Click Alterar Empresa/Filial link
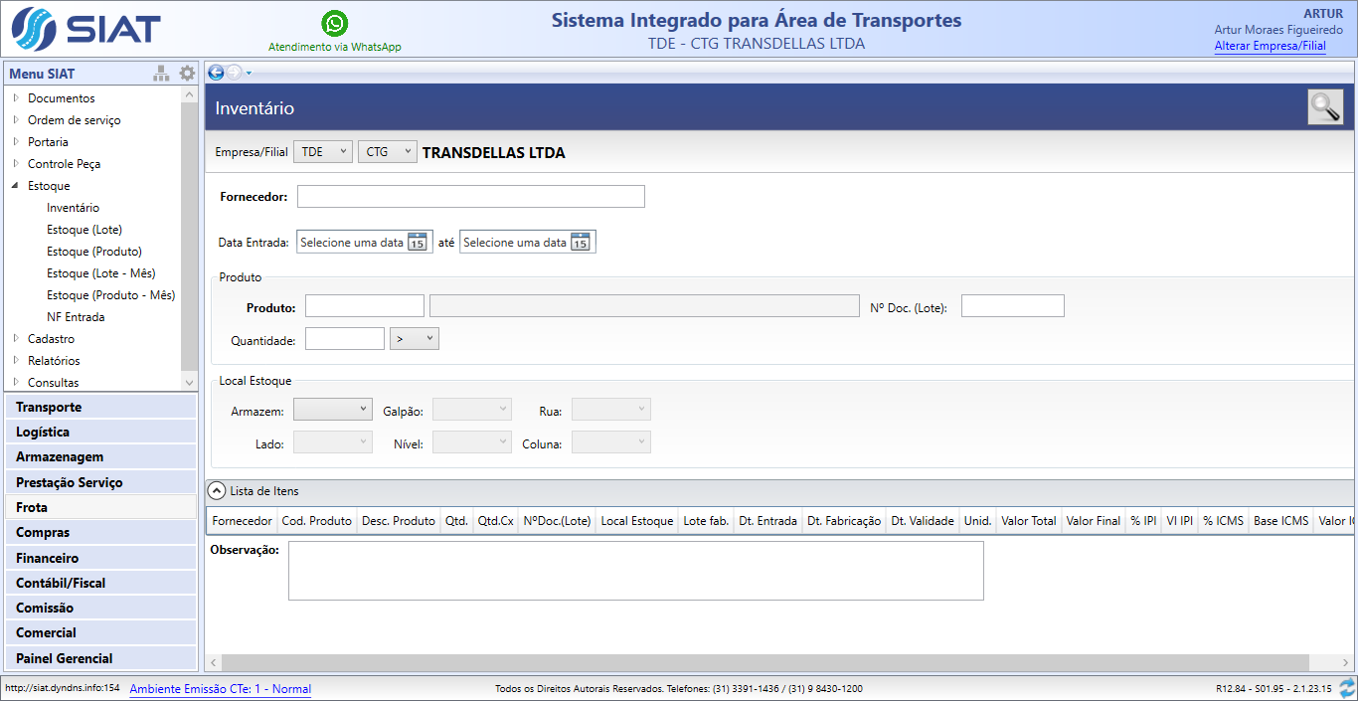The image size is (1358, 701). point(1270,46)
